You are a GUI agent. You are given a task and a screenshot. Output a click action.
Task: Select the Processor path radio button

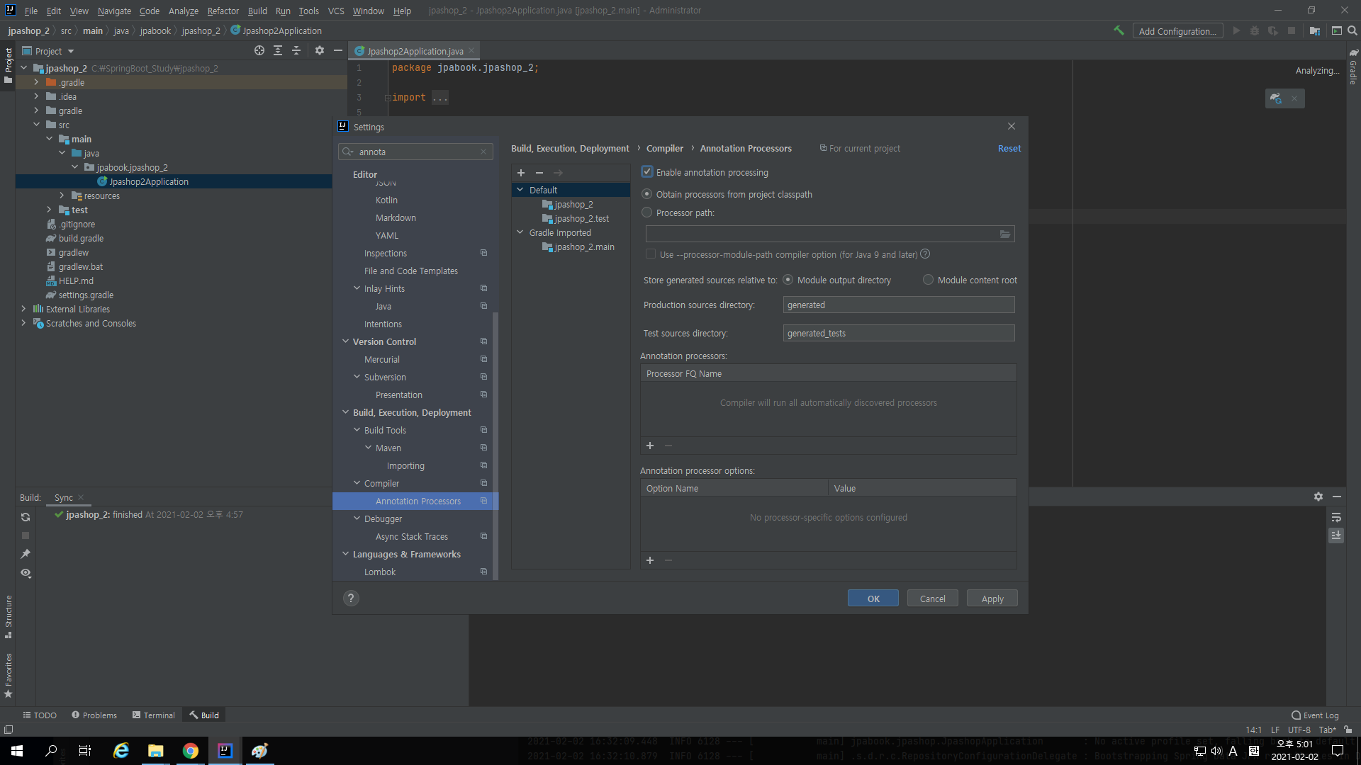pyautogui.click(x=646, y=212)
